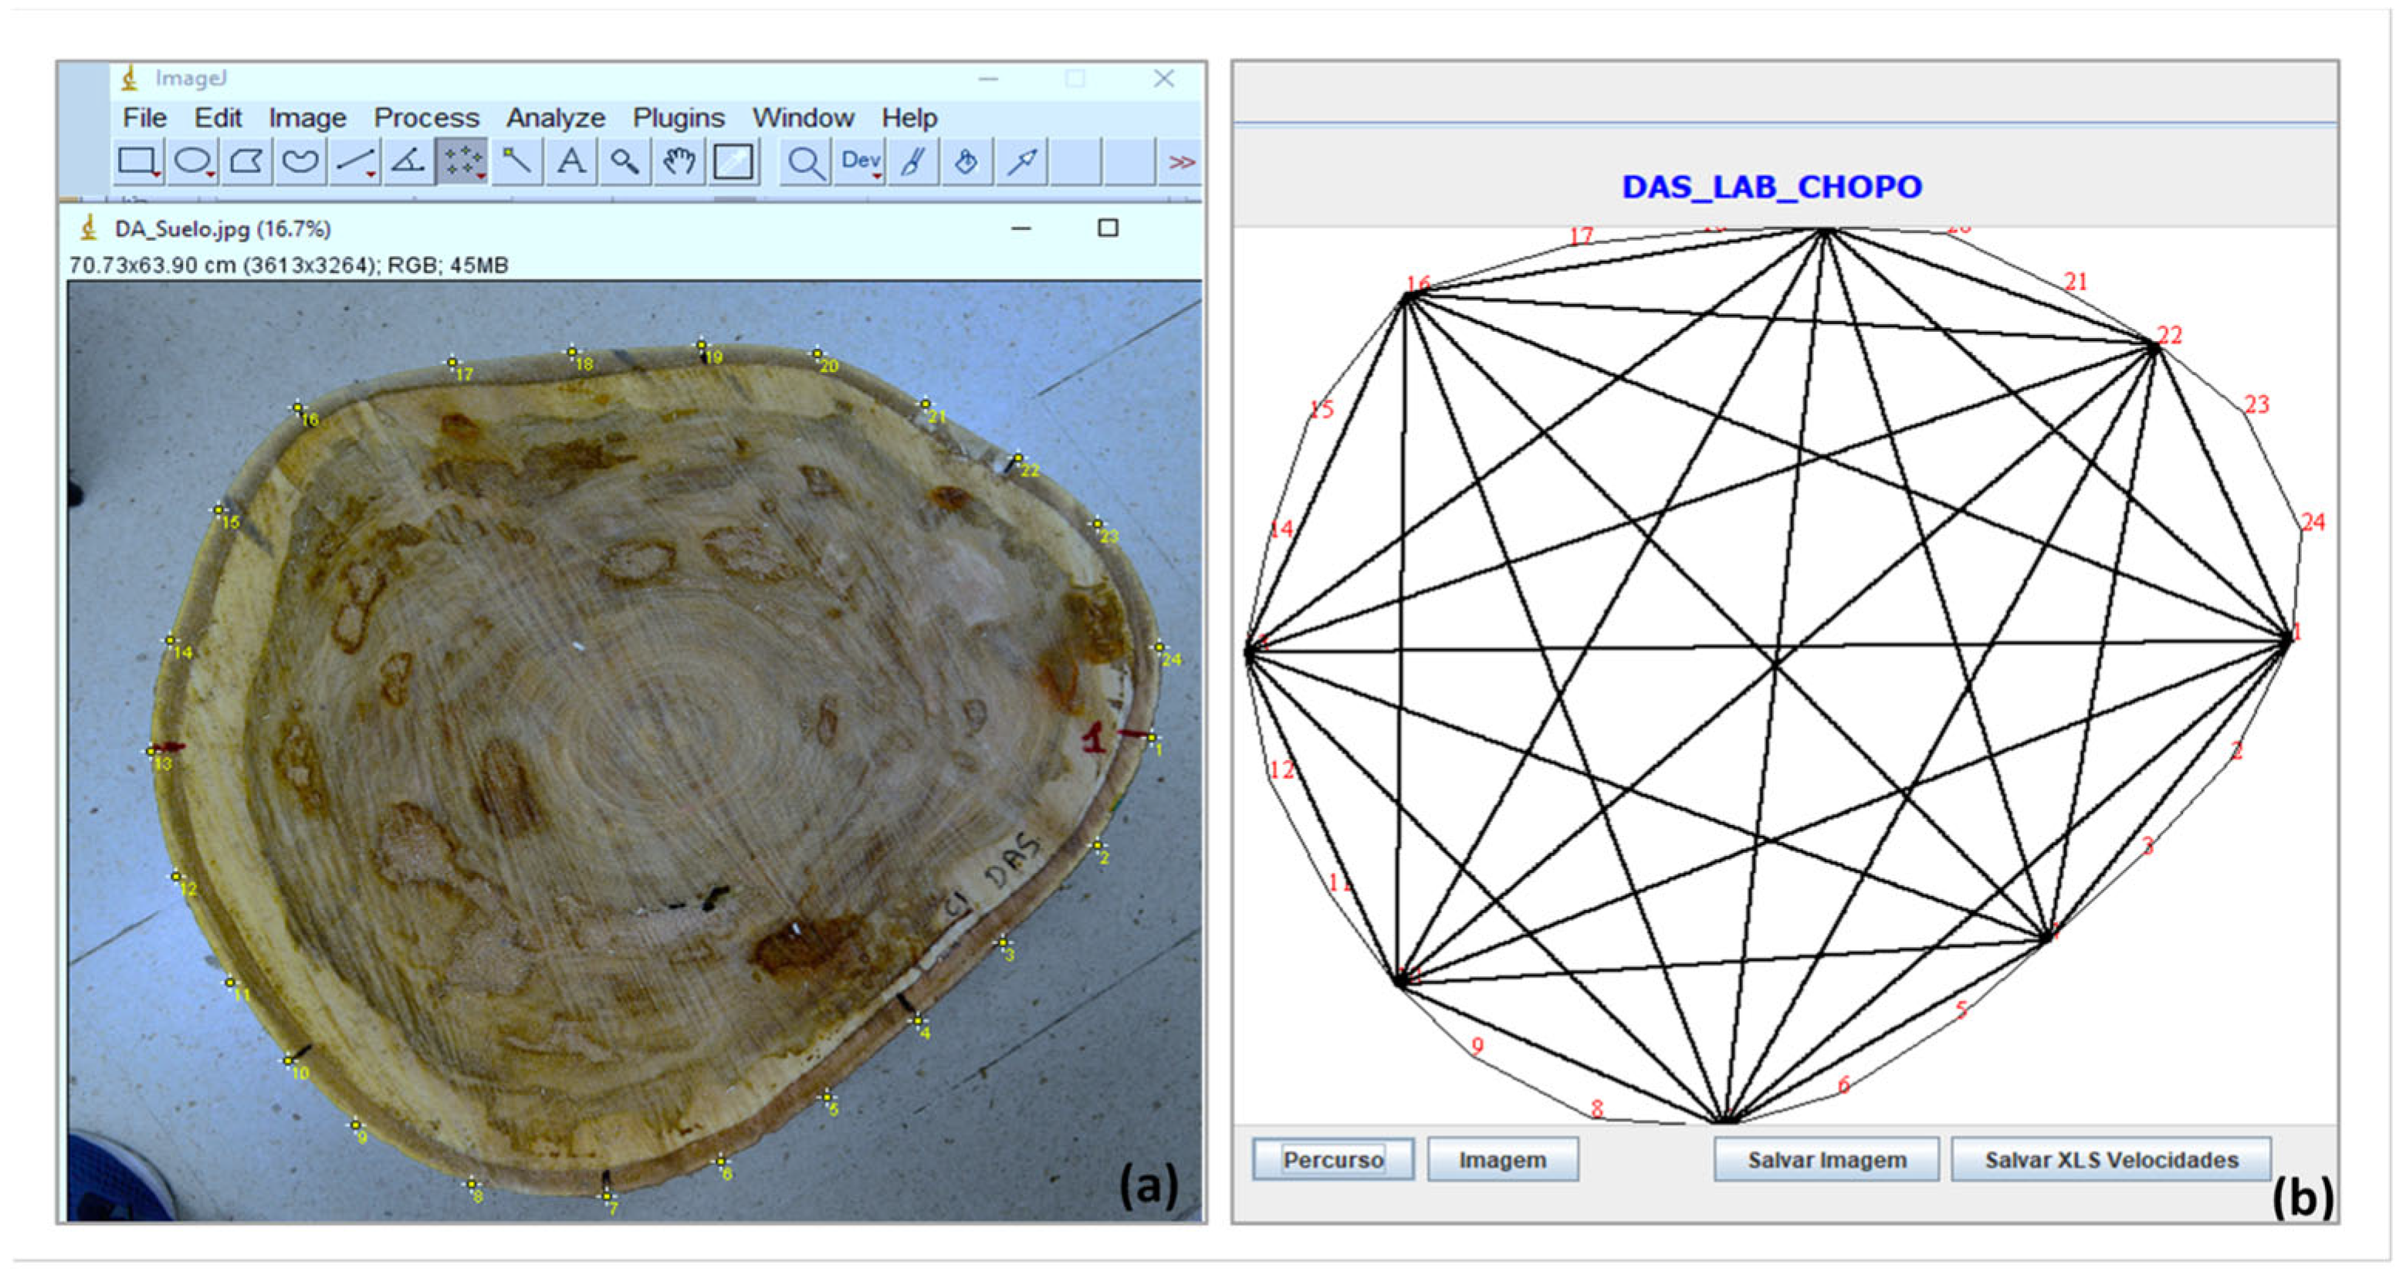The image size is (2403, 1275).
Task: Select the Hand scrolling tool
Action: pos(679,161)
